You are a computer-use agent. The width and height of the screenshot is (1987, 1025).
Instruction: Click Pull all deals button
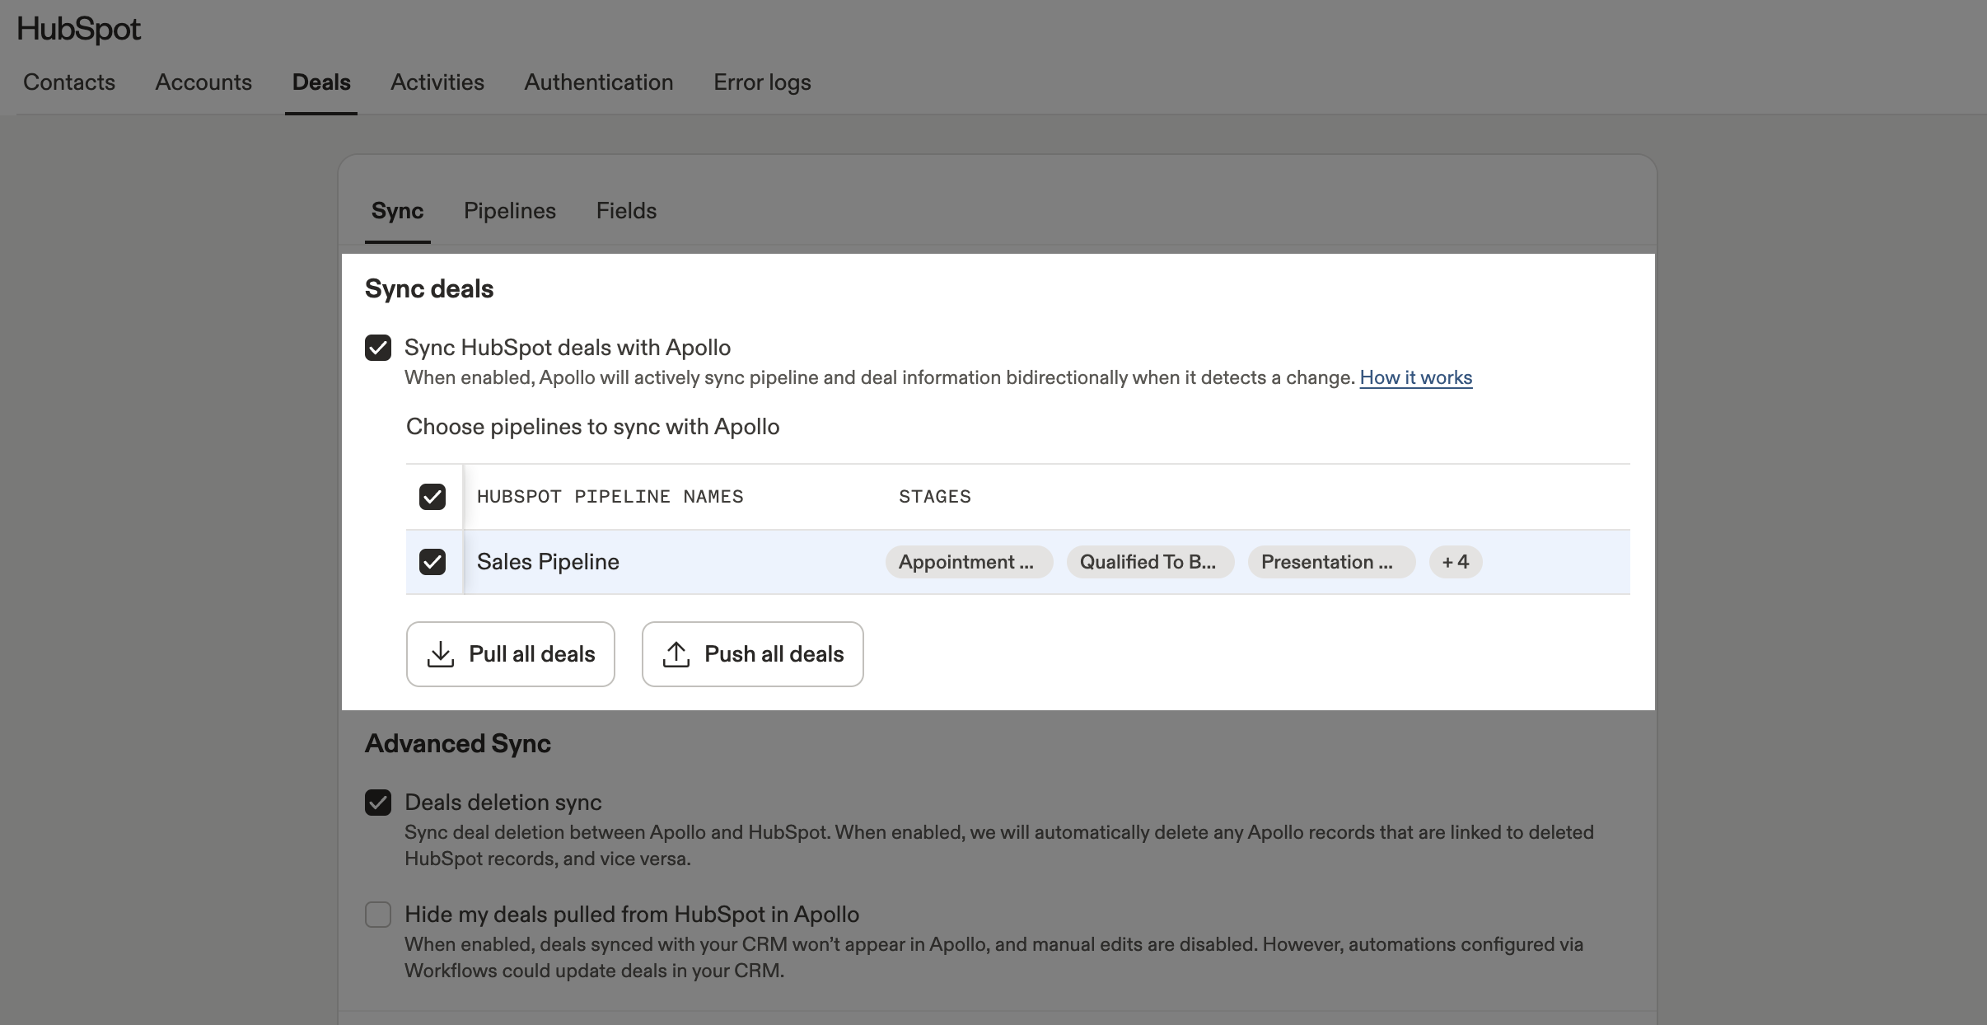click(511, 654)
